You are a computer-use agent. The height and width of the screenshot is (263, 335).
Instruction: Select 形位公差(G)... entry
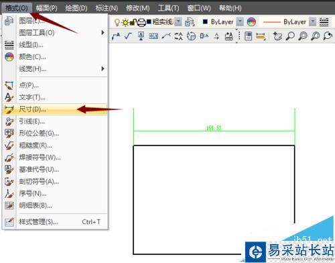55,134
